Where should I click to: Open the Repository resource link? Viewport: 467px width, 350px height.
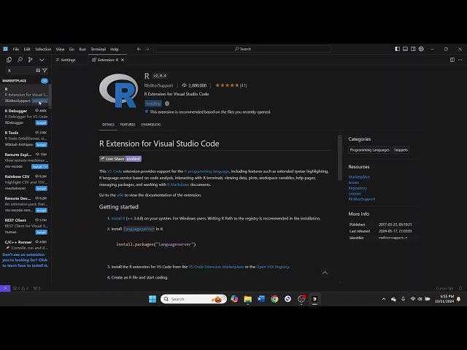click(358, 188)
